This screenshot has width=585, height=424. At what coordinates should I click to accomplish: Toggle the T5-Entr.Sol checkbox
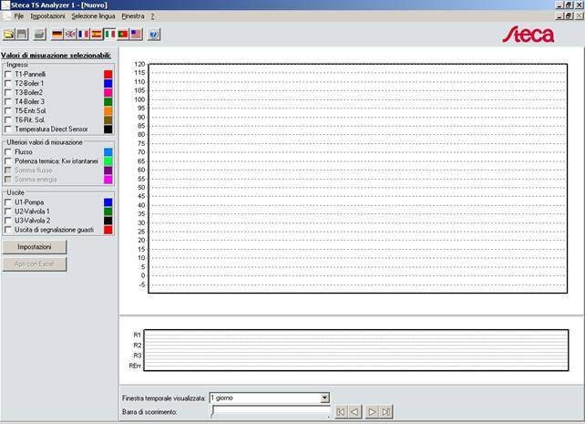point(8,111)
